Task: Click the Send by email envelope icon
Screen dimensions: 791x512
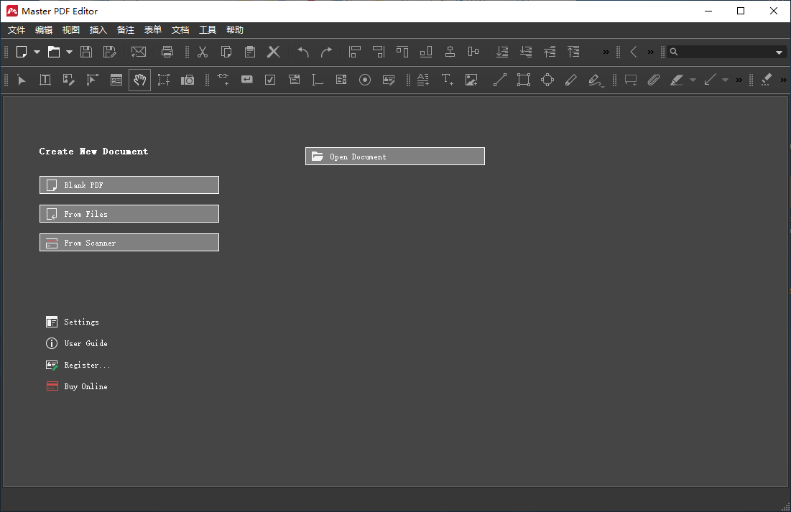Action: click(x=139, y=52)
